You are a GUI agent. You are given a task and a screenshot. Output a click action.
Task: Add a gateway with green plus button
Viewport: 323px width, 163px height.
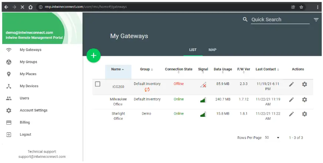click(x=94, y=55)
